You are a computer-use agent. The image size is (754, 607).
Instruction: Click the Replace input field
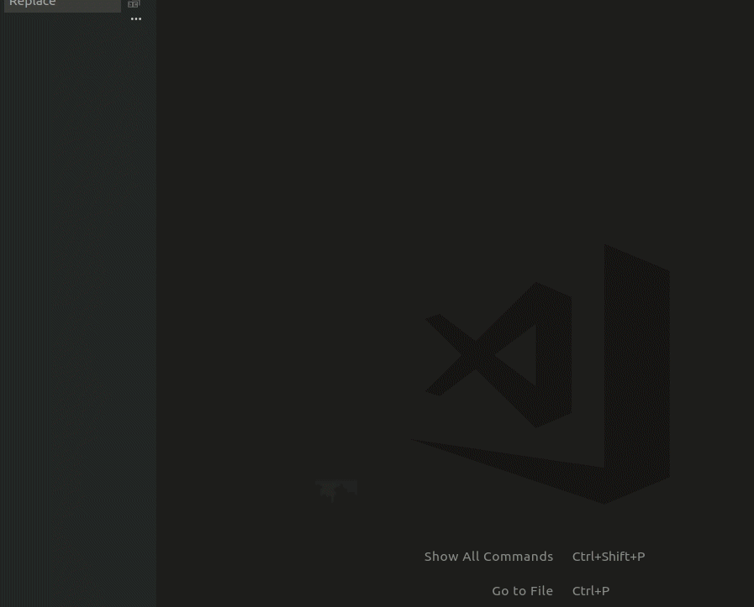[x=62, y=4]
